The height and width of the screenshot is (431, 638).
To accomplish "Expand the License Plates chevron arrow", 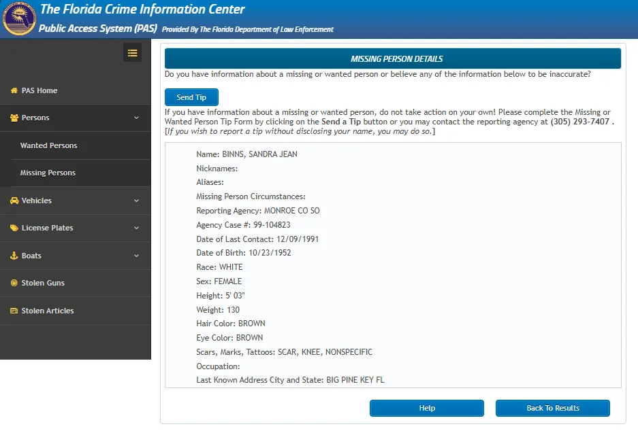I will (136, 228).
